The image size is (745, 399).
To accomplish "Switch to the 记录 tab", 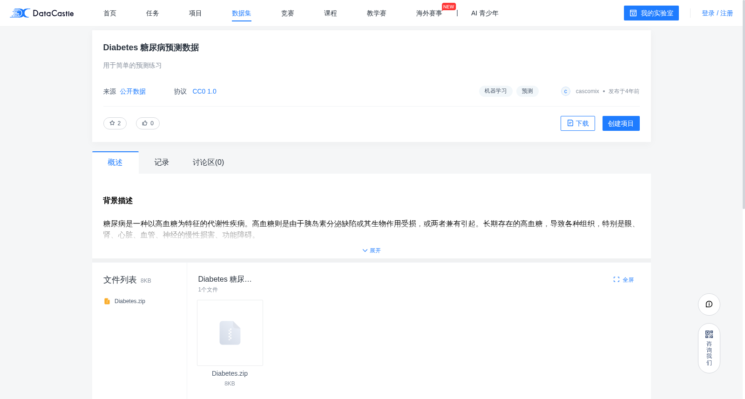I will pos(162,162).
